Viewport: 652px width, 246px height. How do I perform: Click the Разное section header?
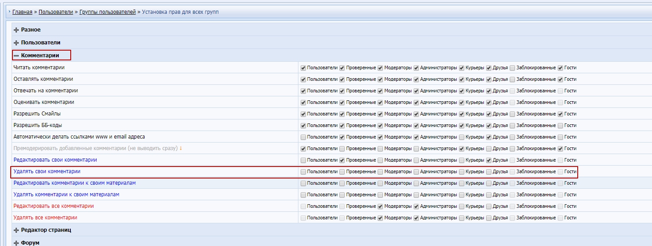(x=31, y=30)
